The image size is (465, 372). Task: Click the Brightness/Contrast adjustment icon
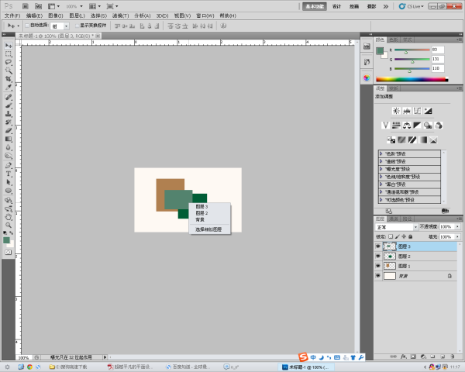pyautogui.click(x=396, y=111)
